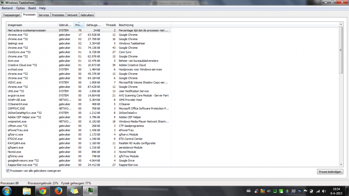Launch Firefox from the taskbar
This screenshot has height=196, width=349.
(x=58, y=191)
